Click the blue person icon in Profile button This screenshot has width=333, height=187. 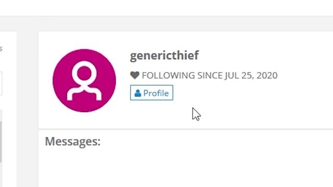[137, 93]
